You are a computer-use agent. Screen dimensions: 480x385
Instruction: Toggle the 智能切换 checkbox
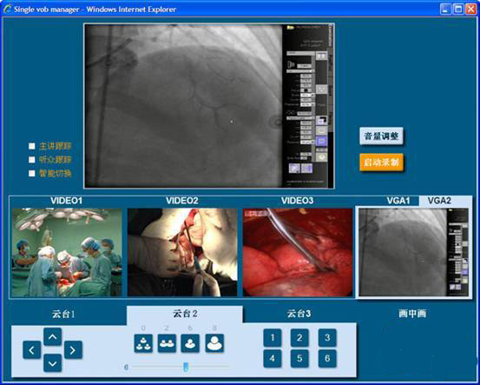coord(32,174)
